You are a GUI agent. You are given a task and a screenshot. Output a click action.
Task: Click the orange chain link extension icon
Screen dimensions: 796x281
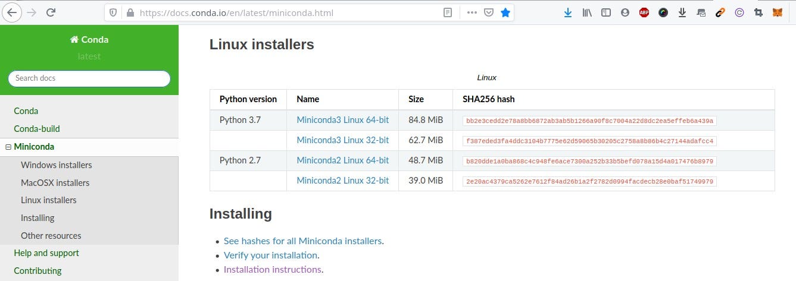720,12
